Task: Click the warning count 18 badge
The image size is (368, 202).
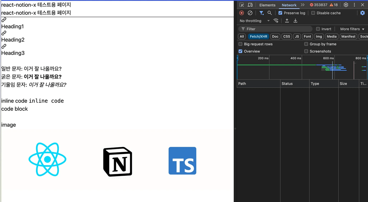Action: pyautogui.click(x=334, y=5)
